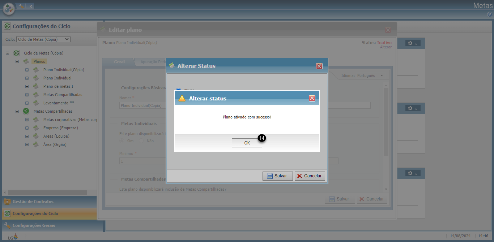The image size is (494, 242).
Task: Select Área (Orgão) in the tree
Action: [x=55, y=144]
